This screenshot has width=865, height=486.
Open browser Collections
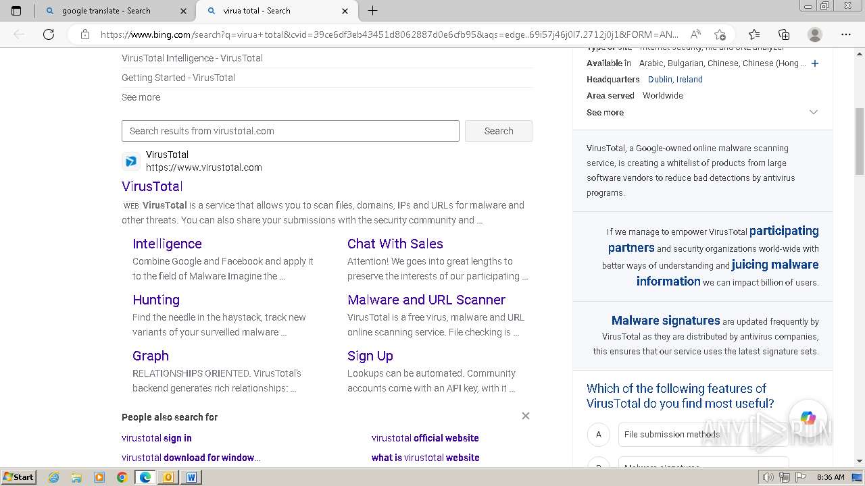784,34
